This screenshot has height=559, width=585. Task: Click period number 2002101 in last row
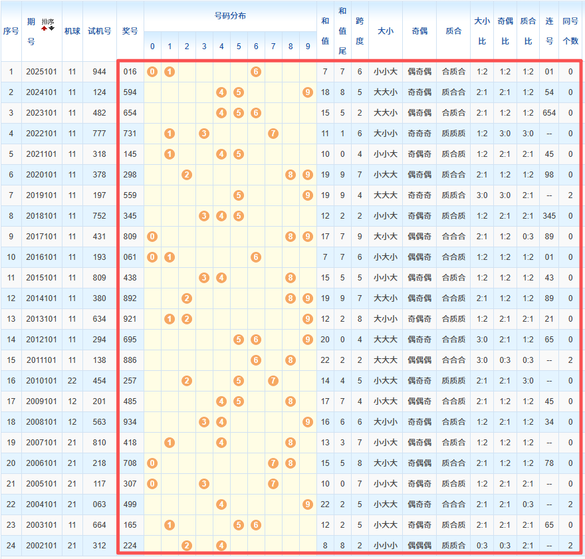click(x=41, y=546)
